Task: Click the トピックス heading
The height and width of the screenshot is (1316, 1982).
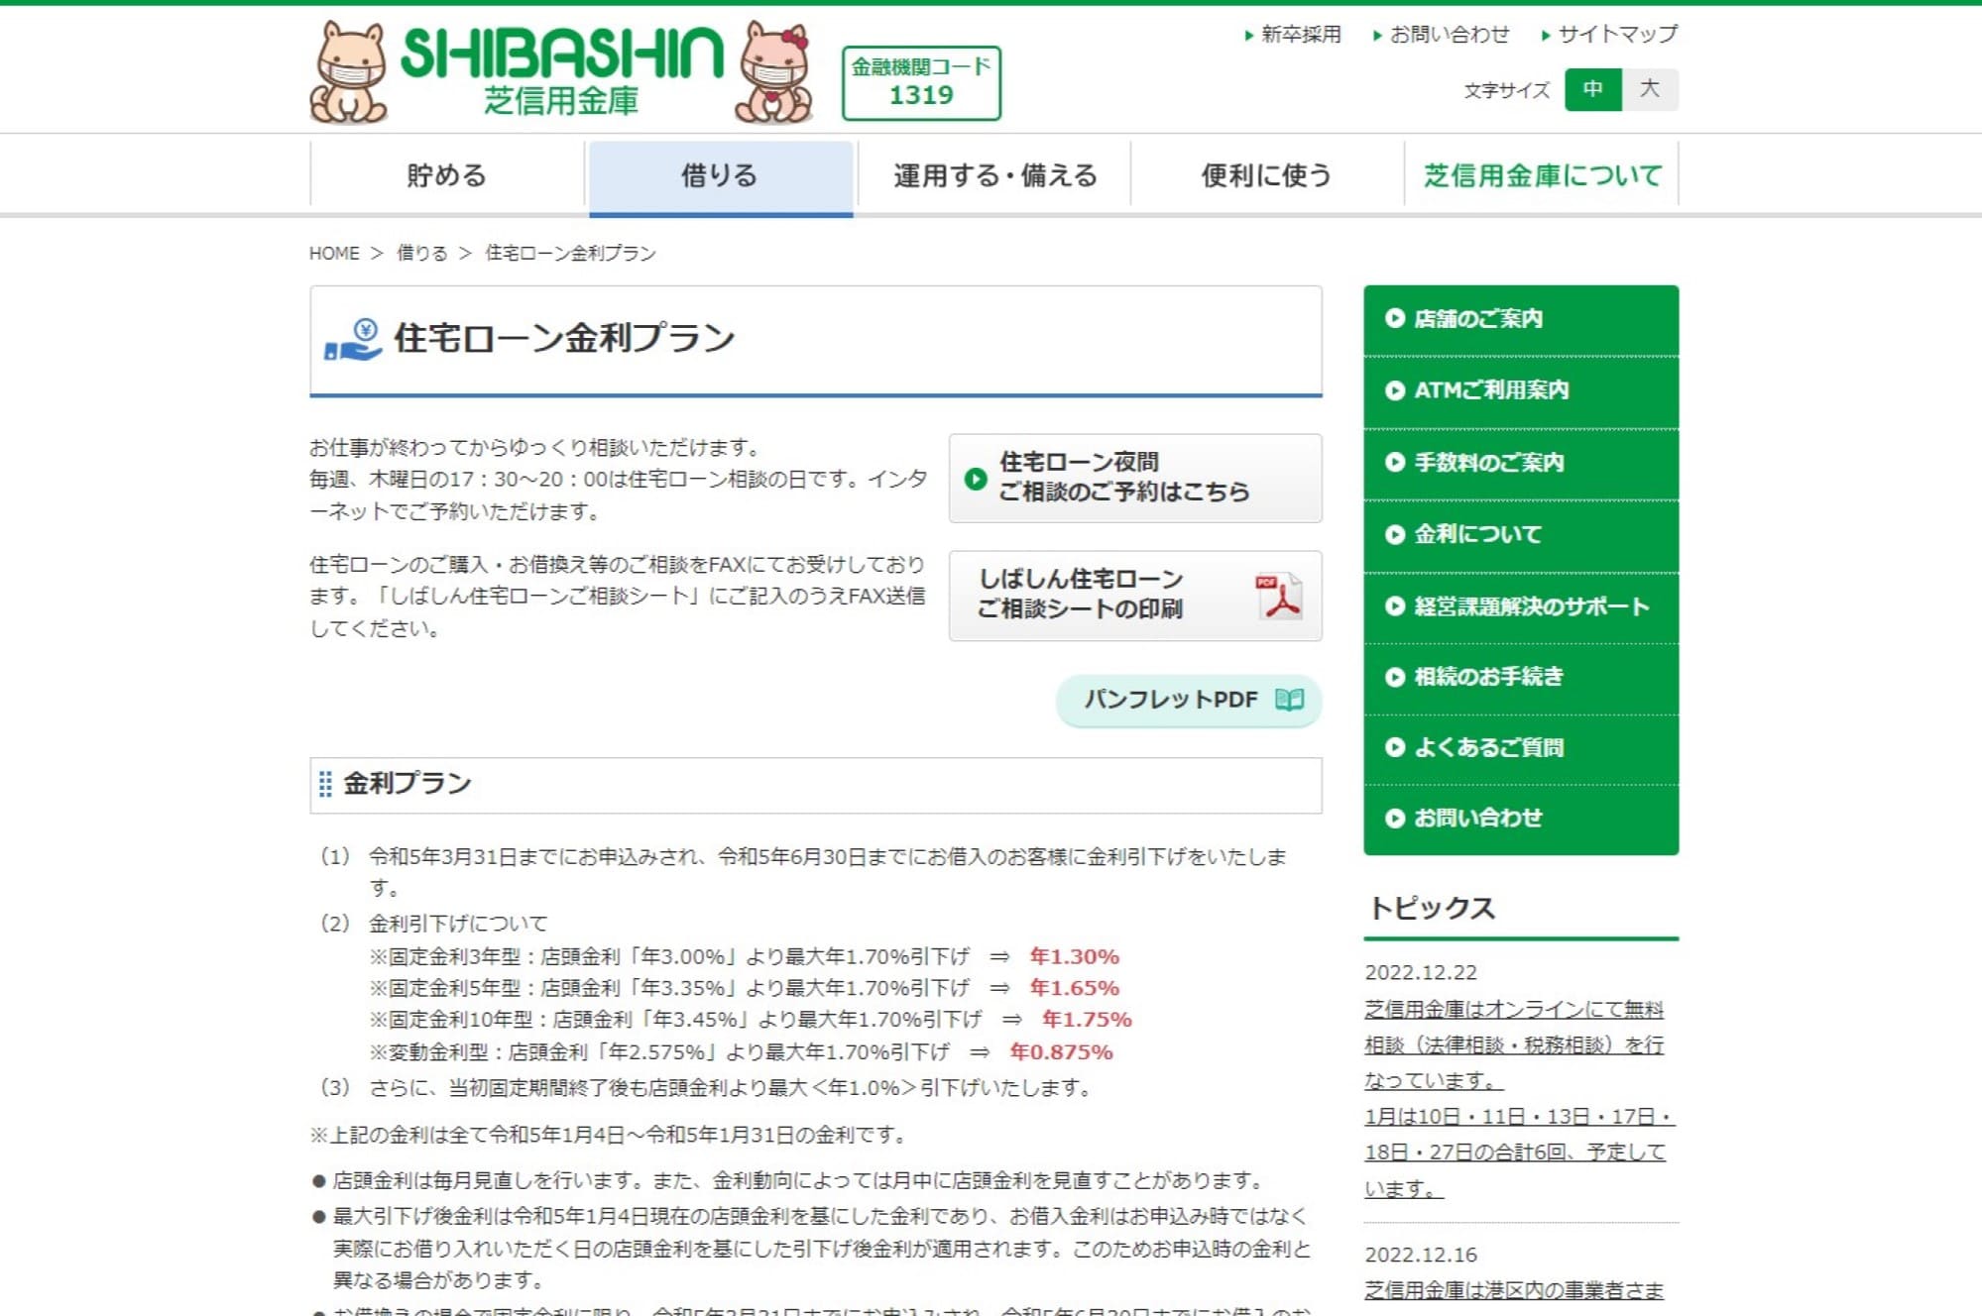Action: (x=1432, y=909)
